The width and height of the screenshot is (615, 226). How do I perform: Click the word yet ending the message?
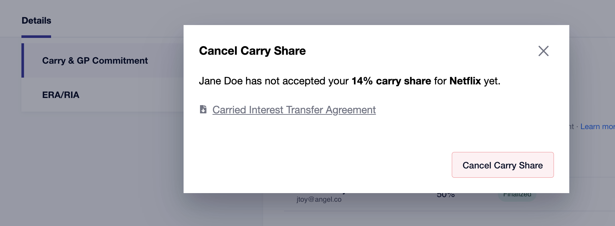click(x=492, y=81)
